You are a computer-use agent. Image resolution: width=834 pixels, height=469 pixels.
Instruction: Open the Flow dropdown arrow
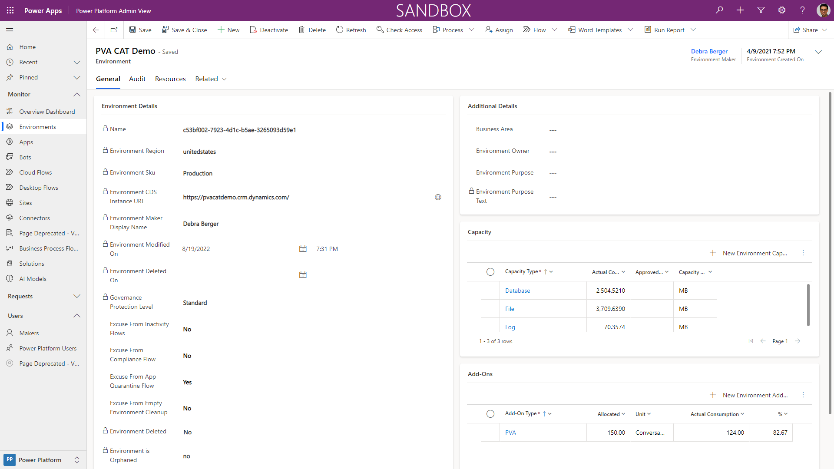pos(555,30)
